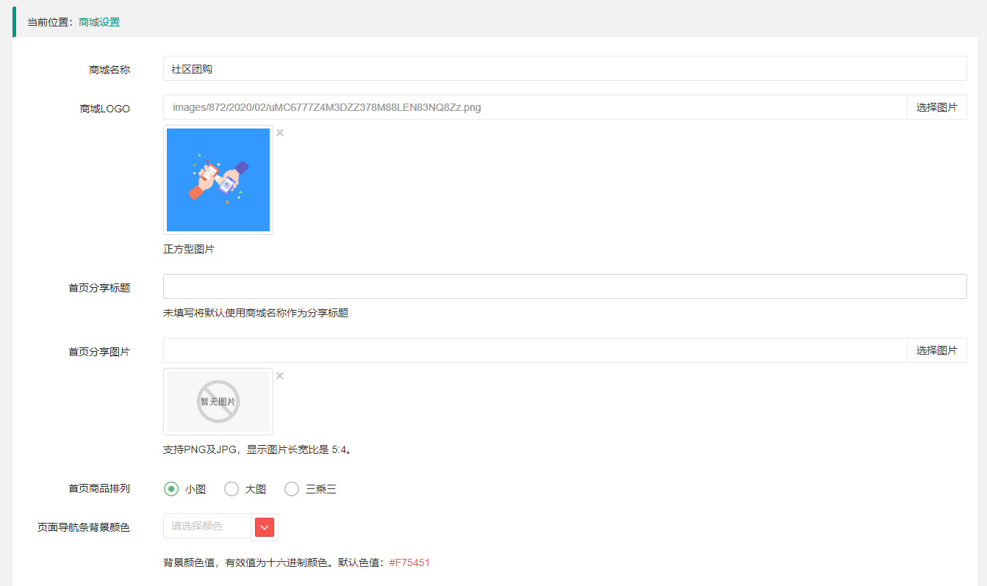Select the 小图 radio button
This screenshot has width=987, height=586.
[171, 489]
